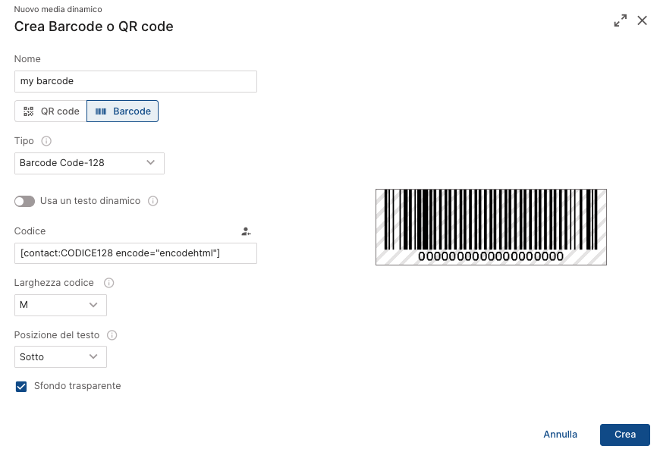This screenshot has height=452, width=657.
Task: Click info icon next to Posizione del testo
Action: pos(112,335)
